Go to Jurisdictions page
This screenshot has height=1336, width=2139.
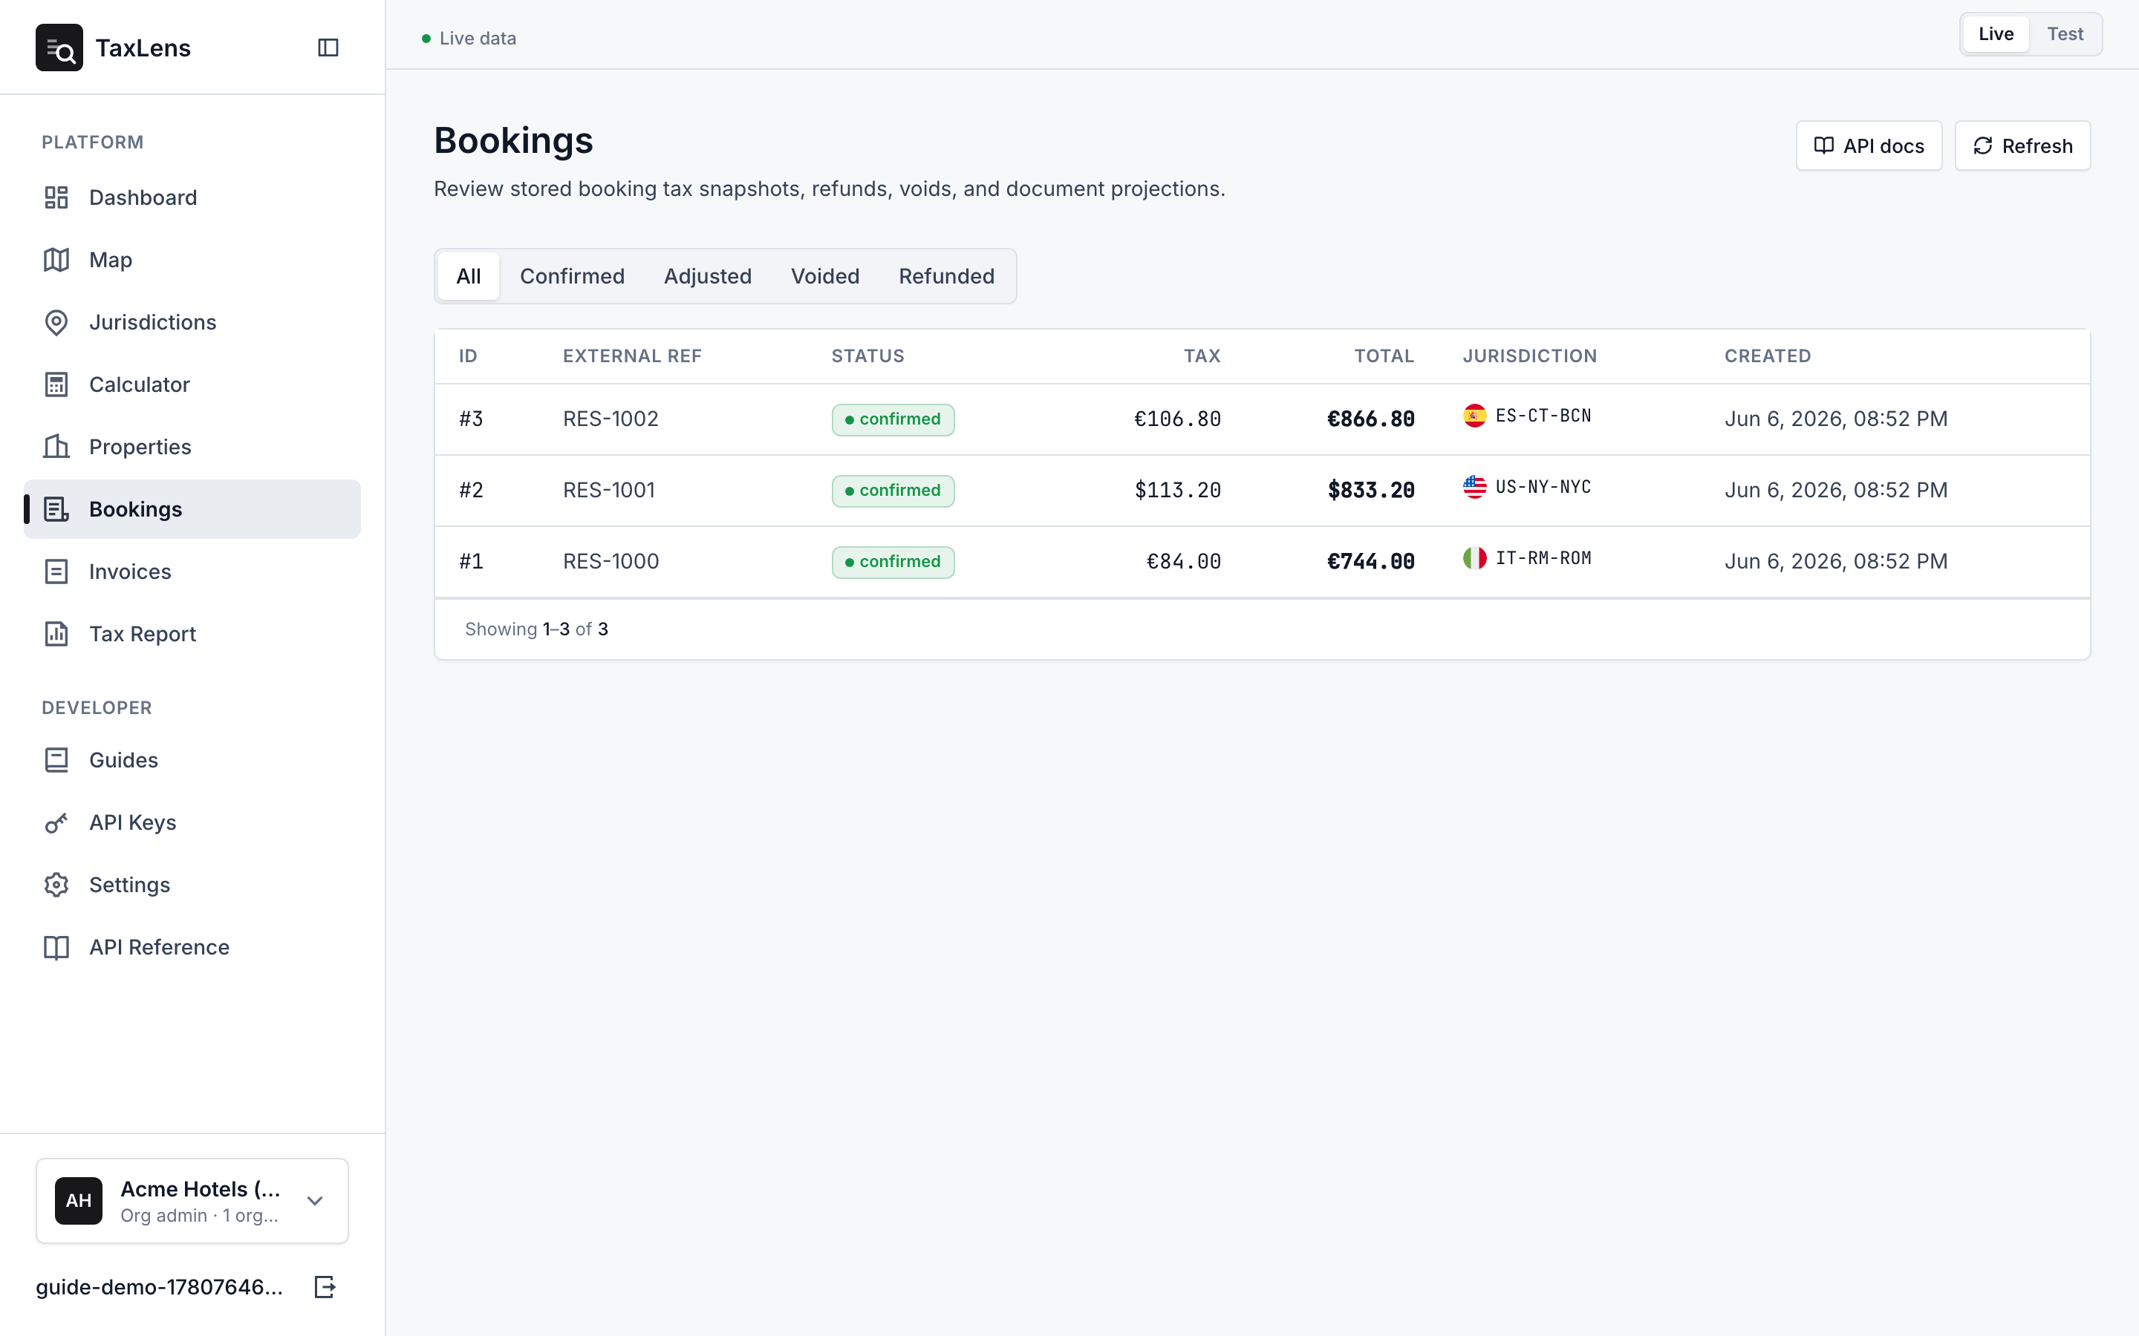pos(192,323)
